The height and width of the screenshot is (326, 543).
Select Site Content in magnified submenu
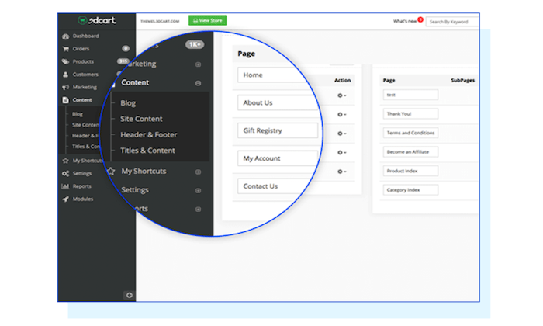click(141, 119)
